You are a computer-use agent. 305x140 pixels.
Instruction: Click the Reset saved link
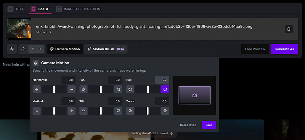[x=188, y=125]
